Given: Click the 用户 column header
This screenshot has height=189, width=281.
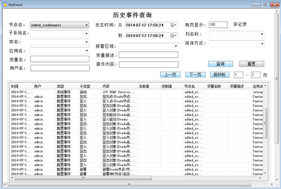Looking at the screenshot, I should [x=44, y=87].
